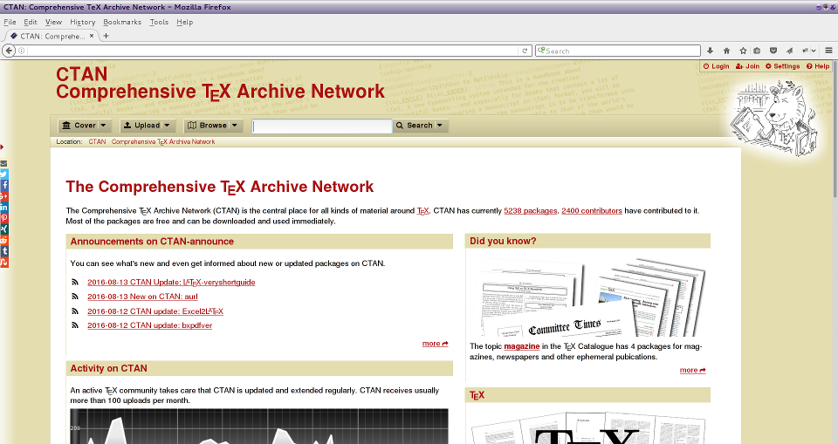Expand the Search options dropdown arrow
Image resolution: width=838 pixels, height=444 pixels.
(x=440, y=126)
